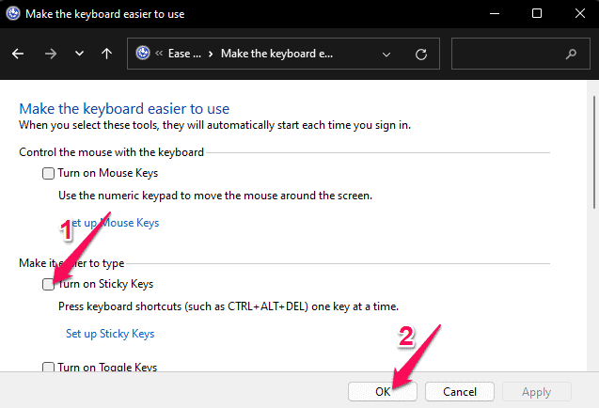Toggle the Turn on Toggle Keys checkbox
The width and height of the screenshot is (599, 408).
point(49,368)
